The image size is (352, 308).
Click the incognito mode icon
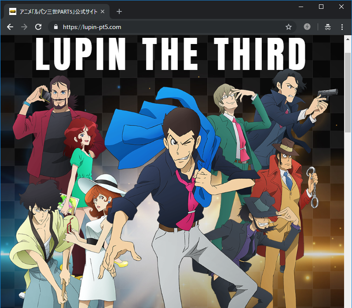(328, 27)
